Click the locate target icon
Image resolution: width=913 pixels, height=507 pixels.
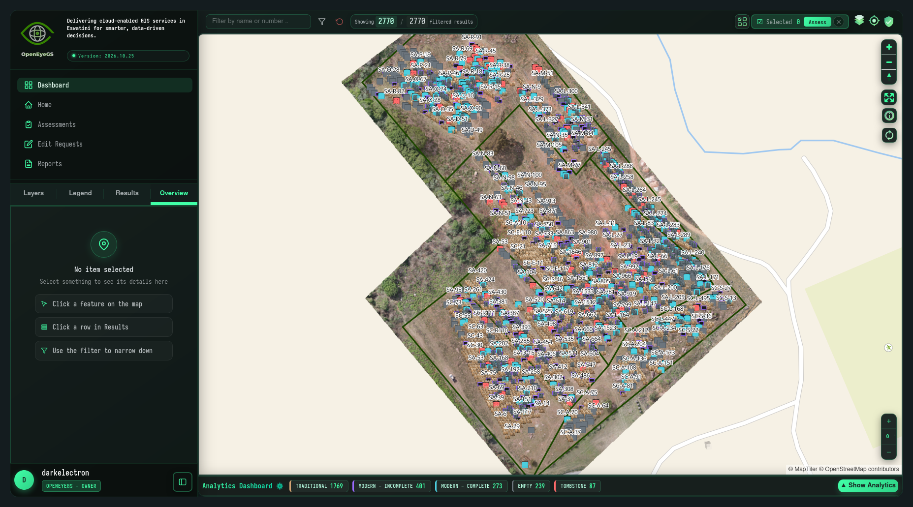pos(874,21)
